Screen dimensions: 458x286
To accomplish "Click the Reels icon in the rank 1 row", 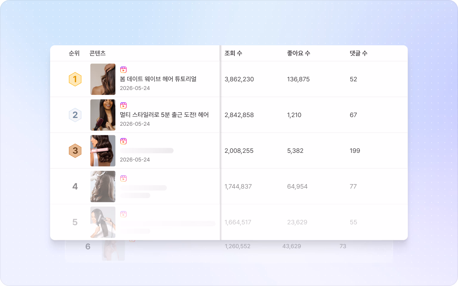I will click(x=123, y=70).
